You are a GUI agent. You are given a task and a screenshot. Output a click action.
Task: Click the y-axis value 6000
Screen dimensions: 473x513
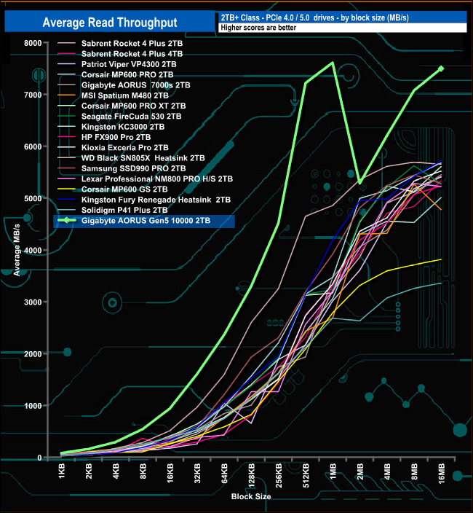click(33, 147)
